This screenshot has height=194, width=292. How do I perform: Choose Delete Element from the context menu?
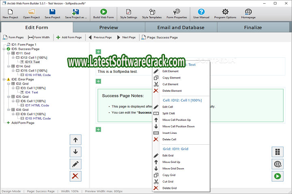[x=181, y=91]
